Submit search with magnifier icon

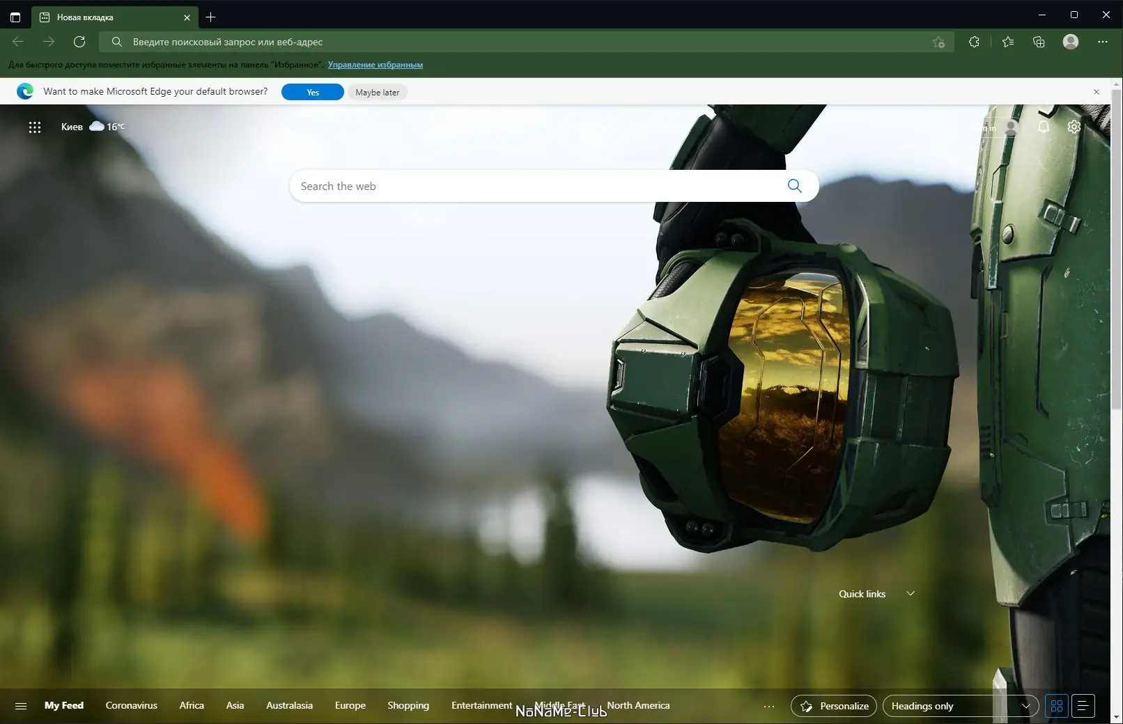click(x=795, y=186)
